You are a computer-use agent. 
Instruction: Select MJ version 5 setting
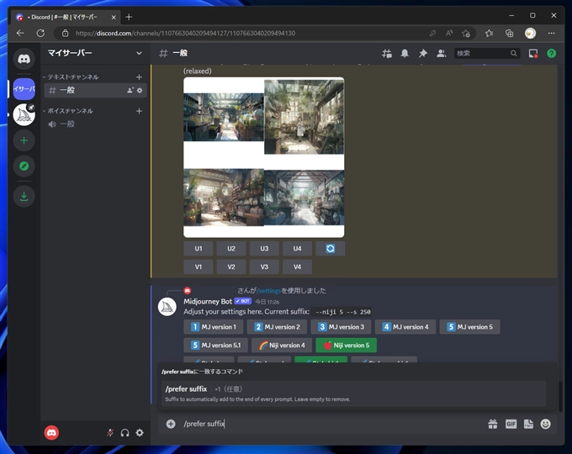pyautogui.click(x=470, y=327)
